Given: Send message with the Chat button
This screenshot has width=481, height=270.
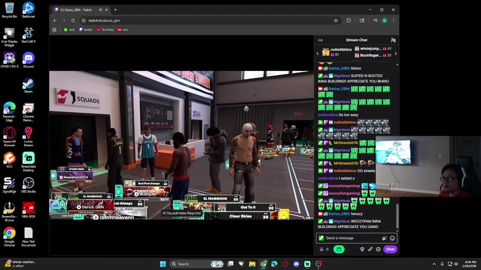Looking at the screenshot, I should [390, 249].
